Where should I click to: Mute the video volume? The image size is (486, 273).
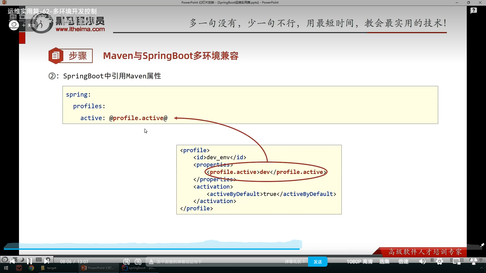[422, 261]
